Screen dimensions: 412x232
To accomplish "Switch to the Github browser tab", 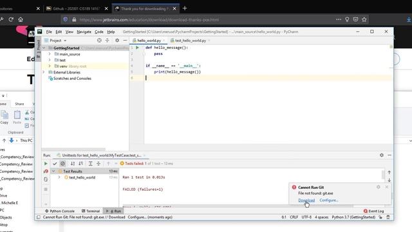I will pos(77,8).
